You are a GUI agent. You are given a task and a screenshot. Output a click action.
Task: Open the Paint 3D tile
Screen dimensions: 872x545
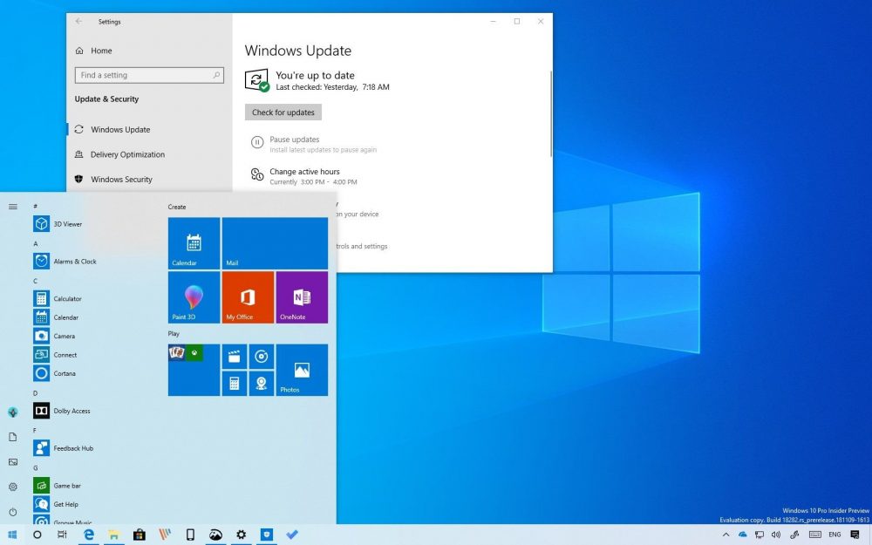(x=193, y=297)
